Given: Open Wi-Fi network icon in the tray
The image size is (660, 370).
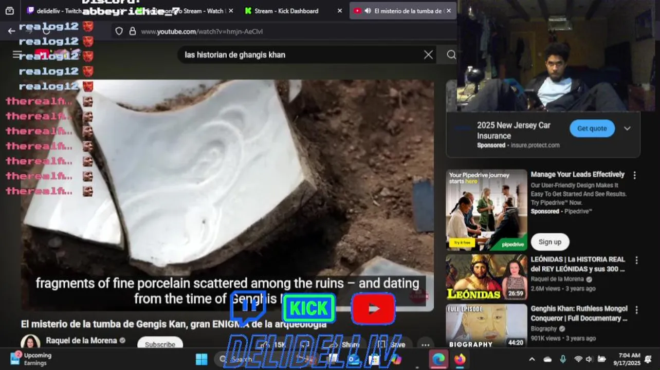Looking at the screenshot, I should 578,359.
